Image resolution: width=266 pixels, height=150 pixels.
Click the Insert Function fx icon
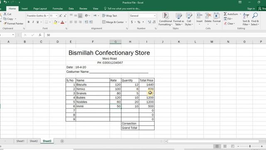point(40,35)
